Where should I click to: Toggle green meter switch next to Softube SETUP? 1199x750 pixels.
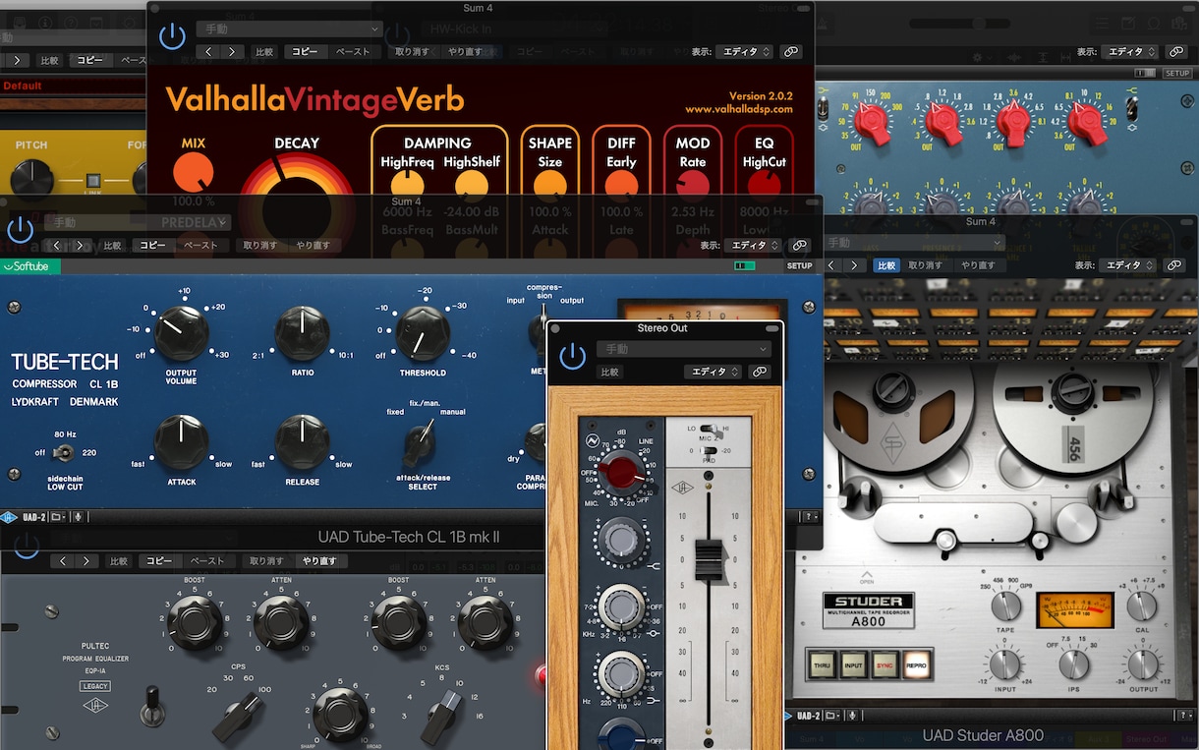[x=745, y=265]
